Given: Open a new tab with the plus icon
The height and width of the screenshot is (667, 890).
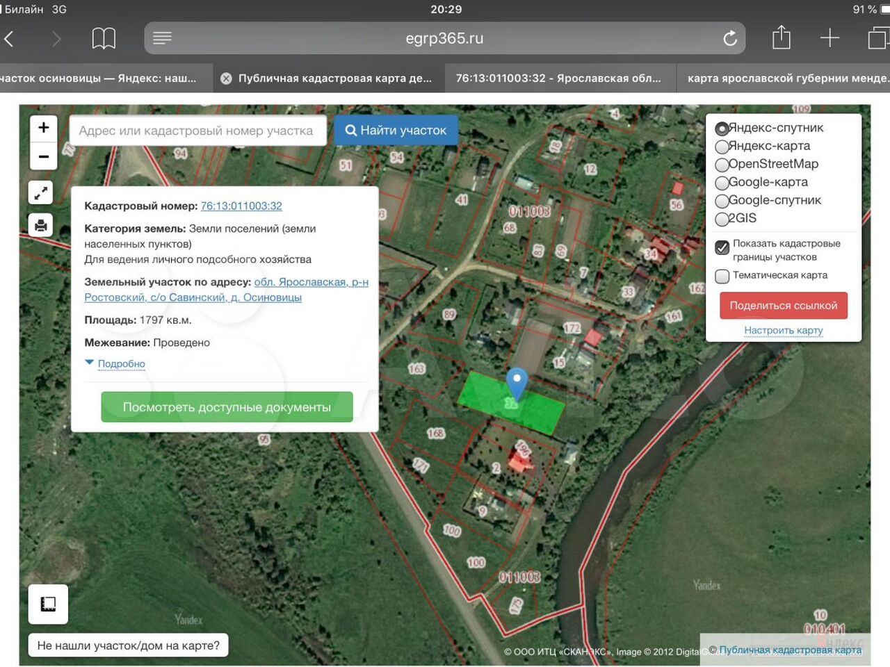Looking at the screenshot, I should point(830,38).
